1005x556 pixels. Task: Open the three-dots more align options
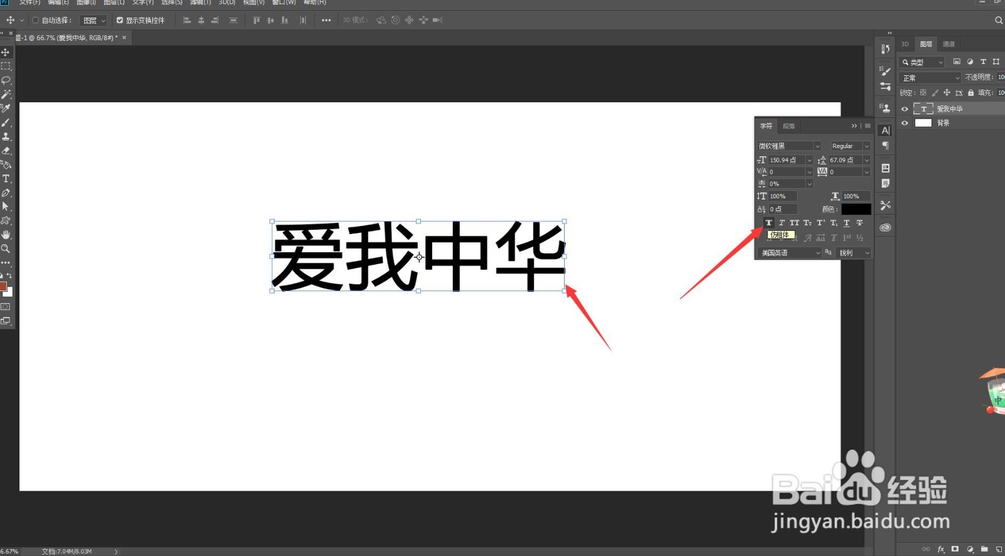pyautogui.click(x=326, y=20)
